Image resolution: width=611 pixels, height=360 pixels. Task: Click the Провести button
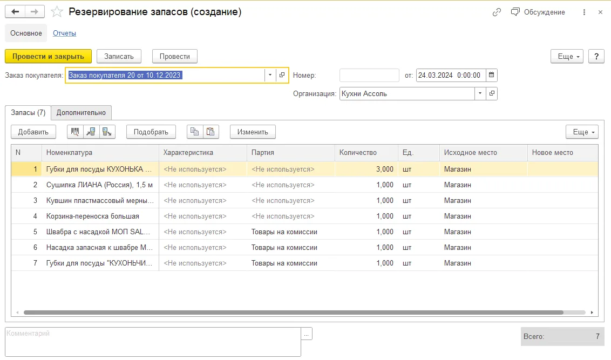[174, 56]
